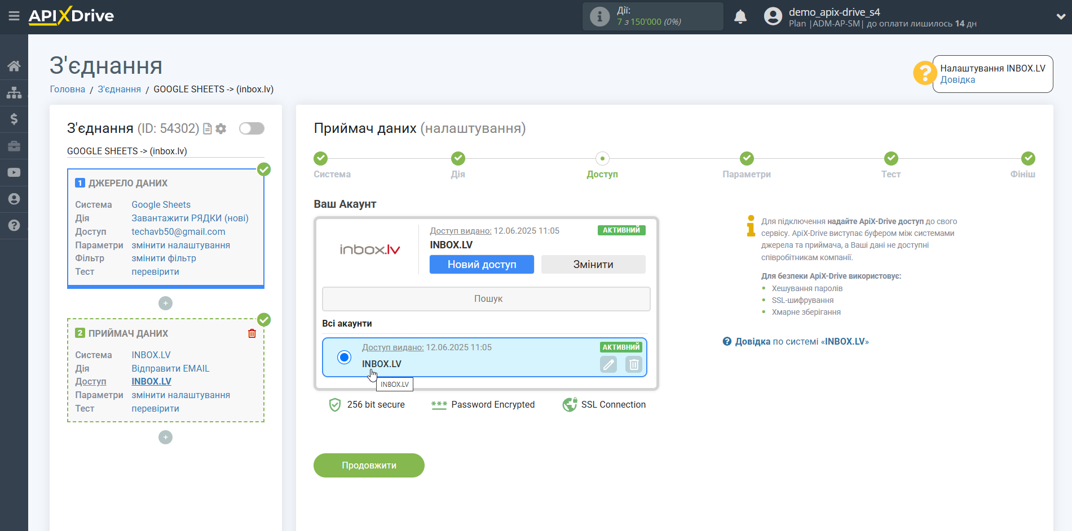Click Змінити button
Screen dimensions: 1072x531
pos(593,264)
